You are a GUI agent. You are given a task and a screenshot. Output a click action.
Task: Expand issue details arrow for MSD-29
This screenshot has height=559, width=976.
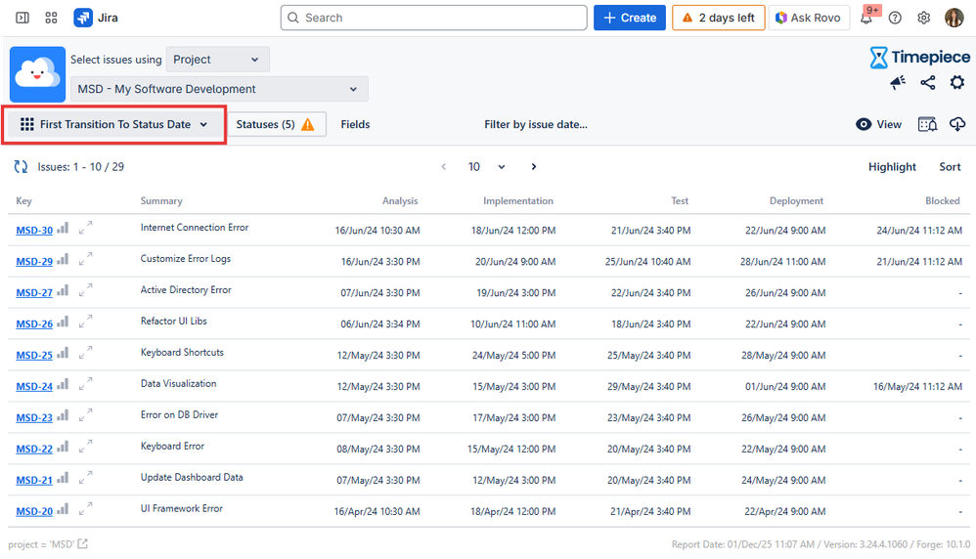86,259
